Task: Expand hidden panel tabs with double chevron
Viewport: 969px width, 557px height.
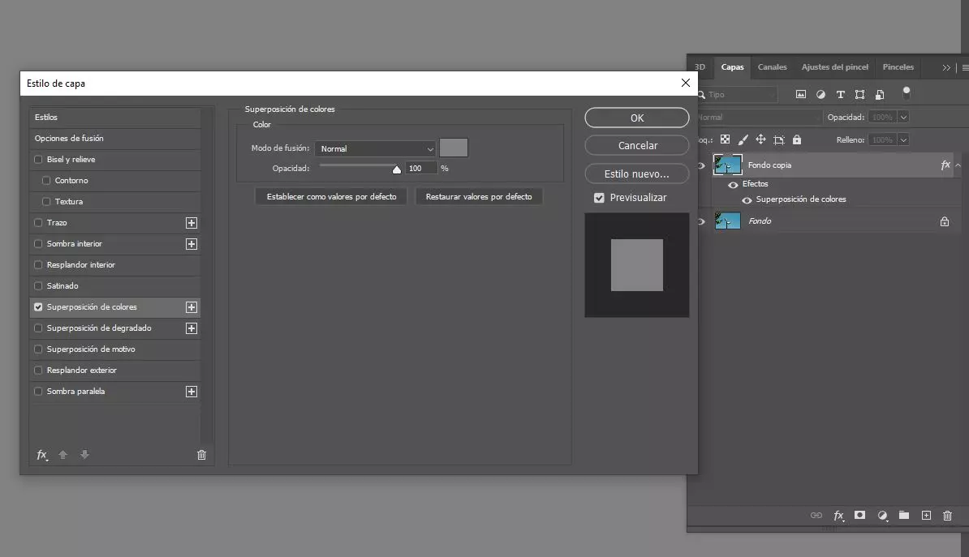Action: 946,67
